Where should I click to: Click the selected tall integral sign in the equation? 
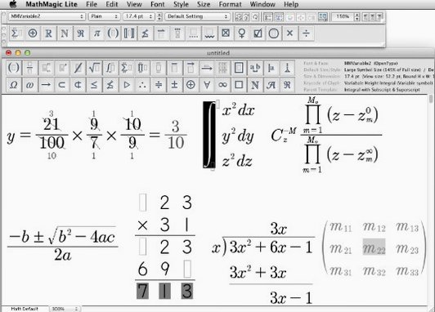[x=209, y=135]
